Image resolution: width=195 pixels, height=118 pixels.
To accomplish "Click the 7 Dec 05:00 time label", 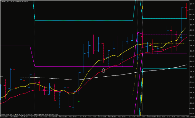I will [x=63, y=117].
